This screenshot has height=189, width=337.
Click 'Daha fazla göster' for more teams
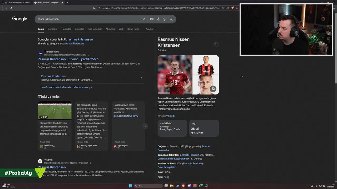point(167,167)
